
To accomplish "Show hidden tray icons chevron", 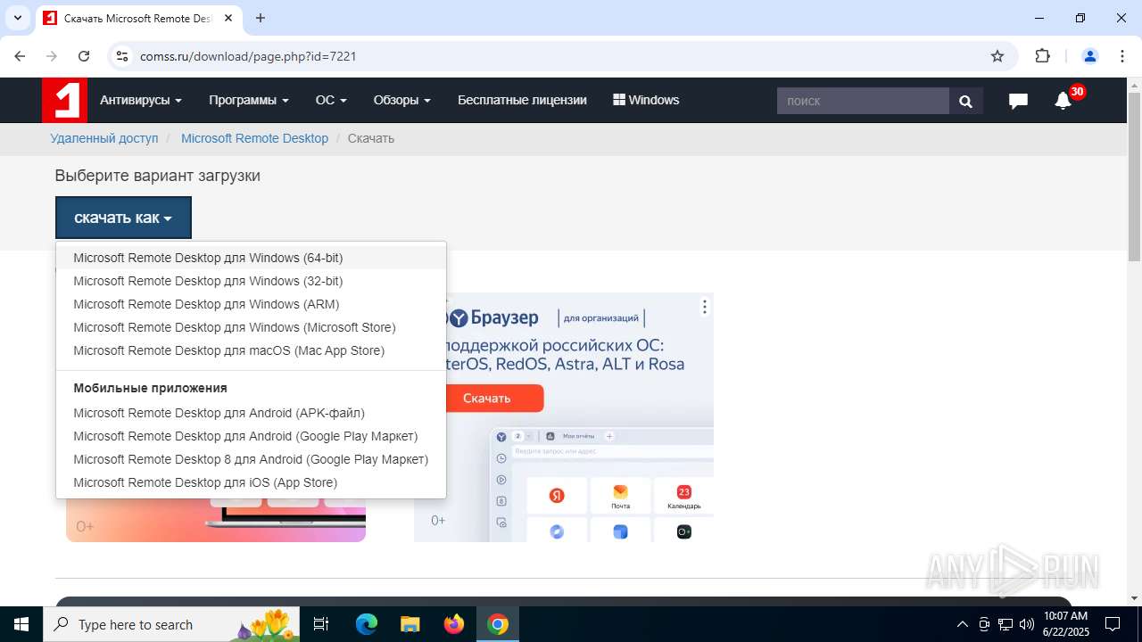I will point(962,624).
